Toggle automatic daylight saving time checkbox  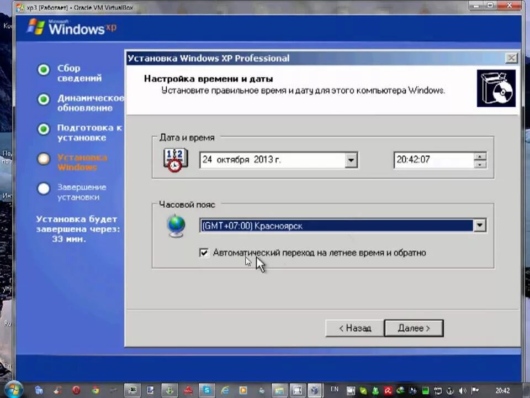click(204, 253)
